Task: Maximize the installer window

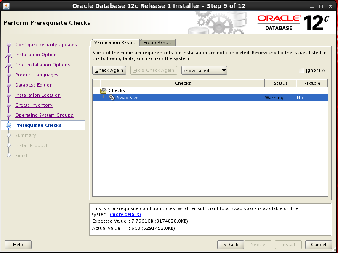Action: (321, 6)
